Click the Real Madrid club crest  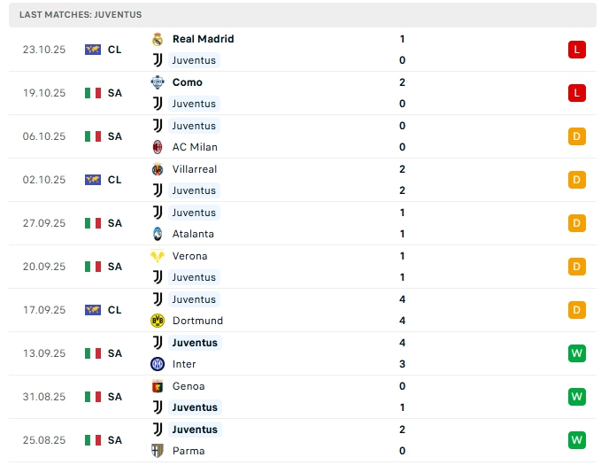click(x=158, y=39)
